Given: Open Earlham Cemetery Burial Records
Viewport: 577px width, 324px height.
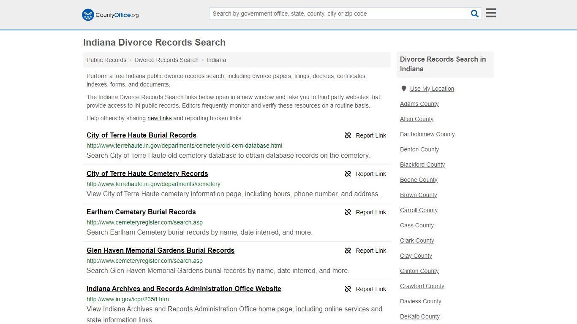Looking at the screenshot, I should [141, 212].
